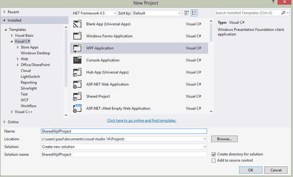Switch to medium icons list view
Screen dimensions: 293x177
194,13
